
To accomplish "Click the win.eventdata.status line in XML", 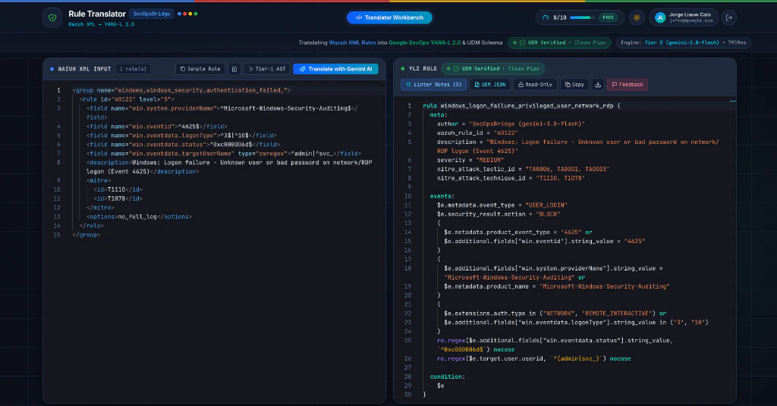I will coord(182,145).
